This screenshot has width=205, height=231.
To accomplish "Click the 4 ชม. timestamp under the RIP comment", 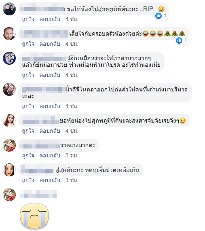I will pyautogui.click(x=72, y=19).
